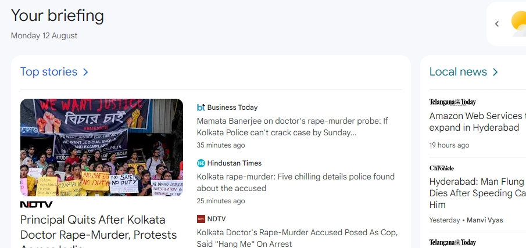
Task: Click the Telangana Today logo above Amazon story
Action: [453, 102]
